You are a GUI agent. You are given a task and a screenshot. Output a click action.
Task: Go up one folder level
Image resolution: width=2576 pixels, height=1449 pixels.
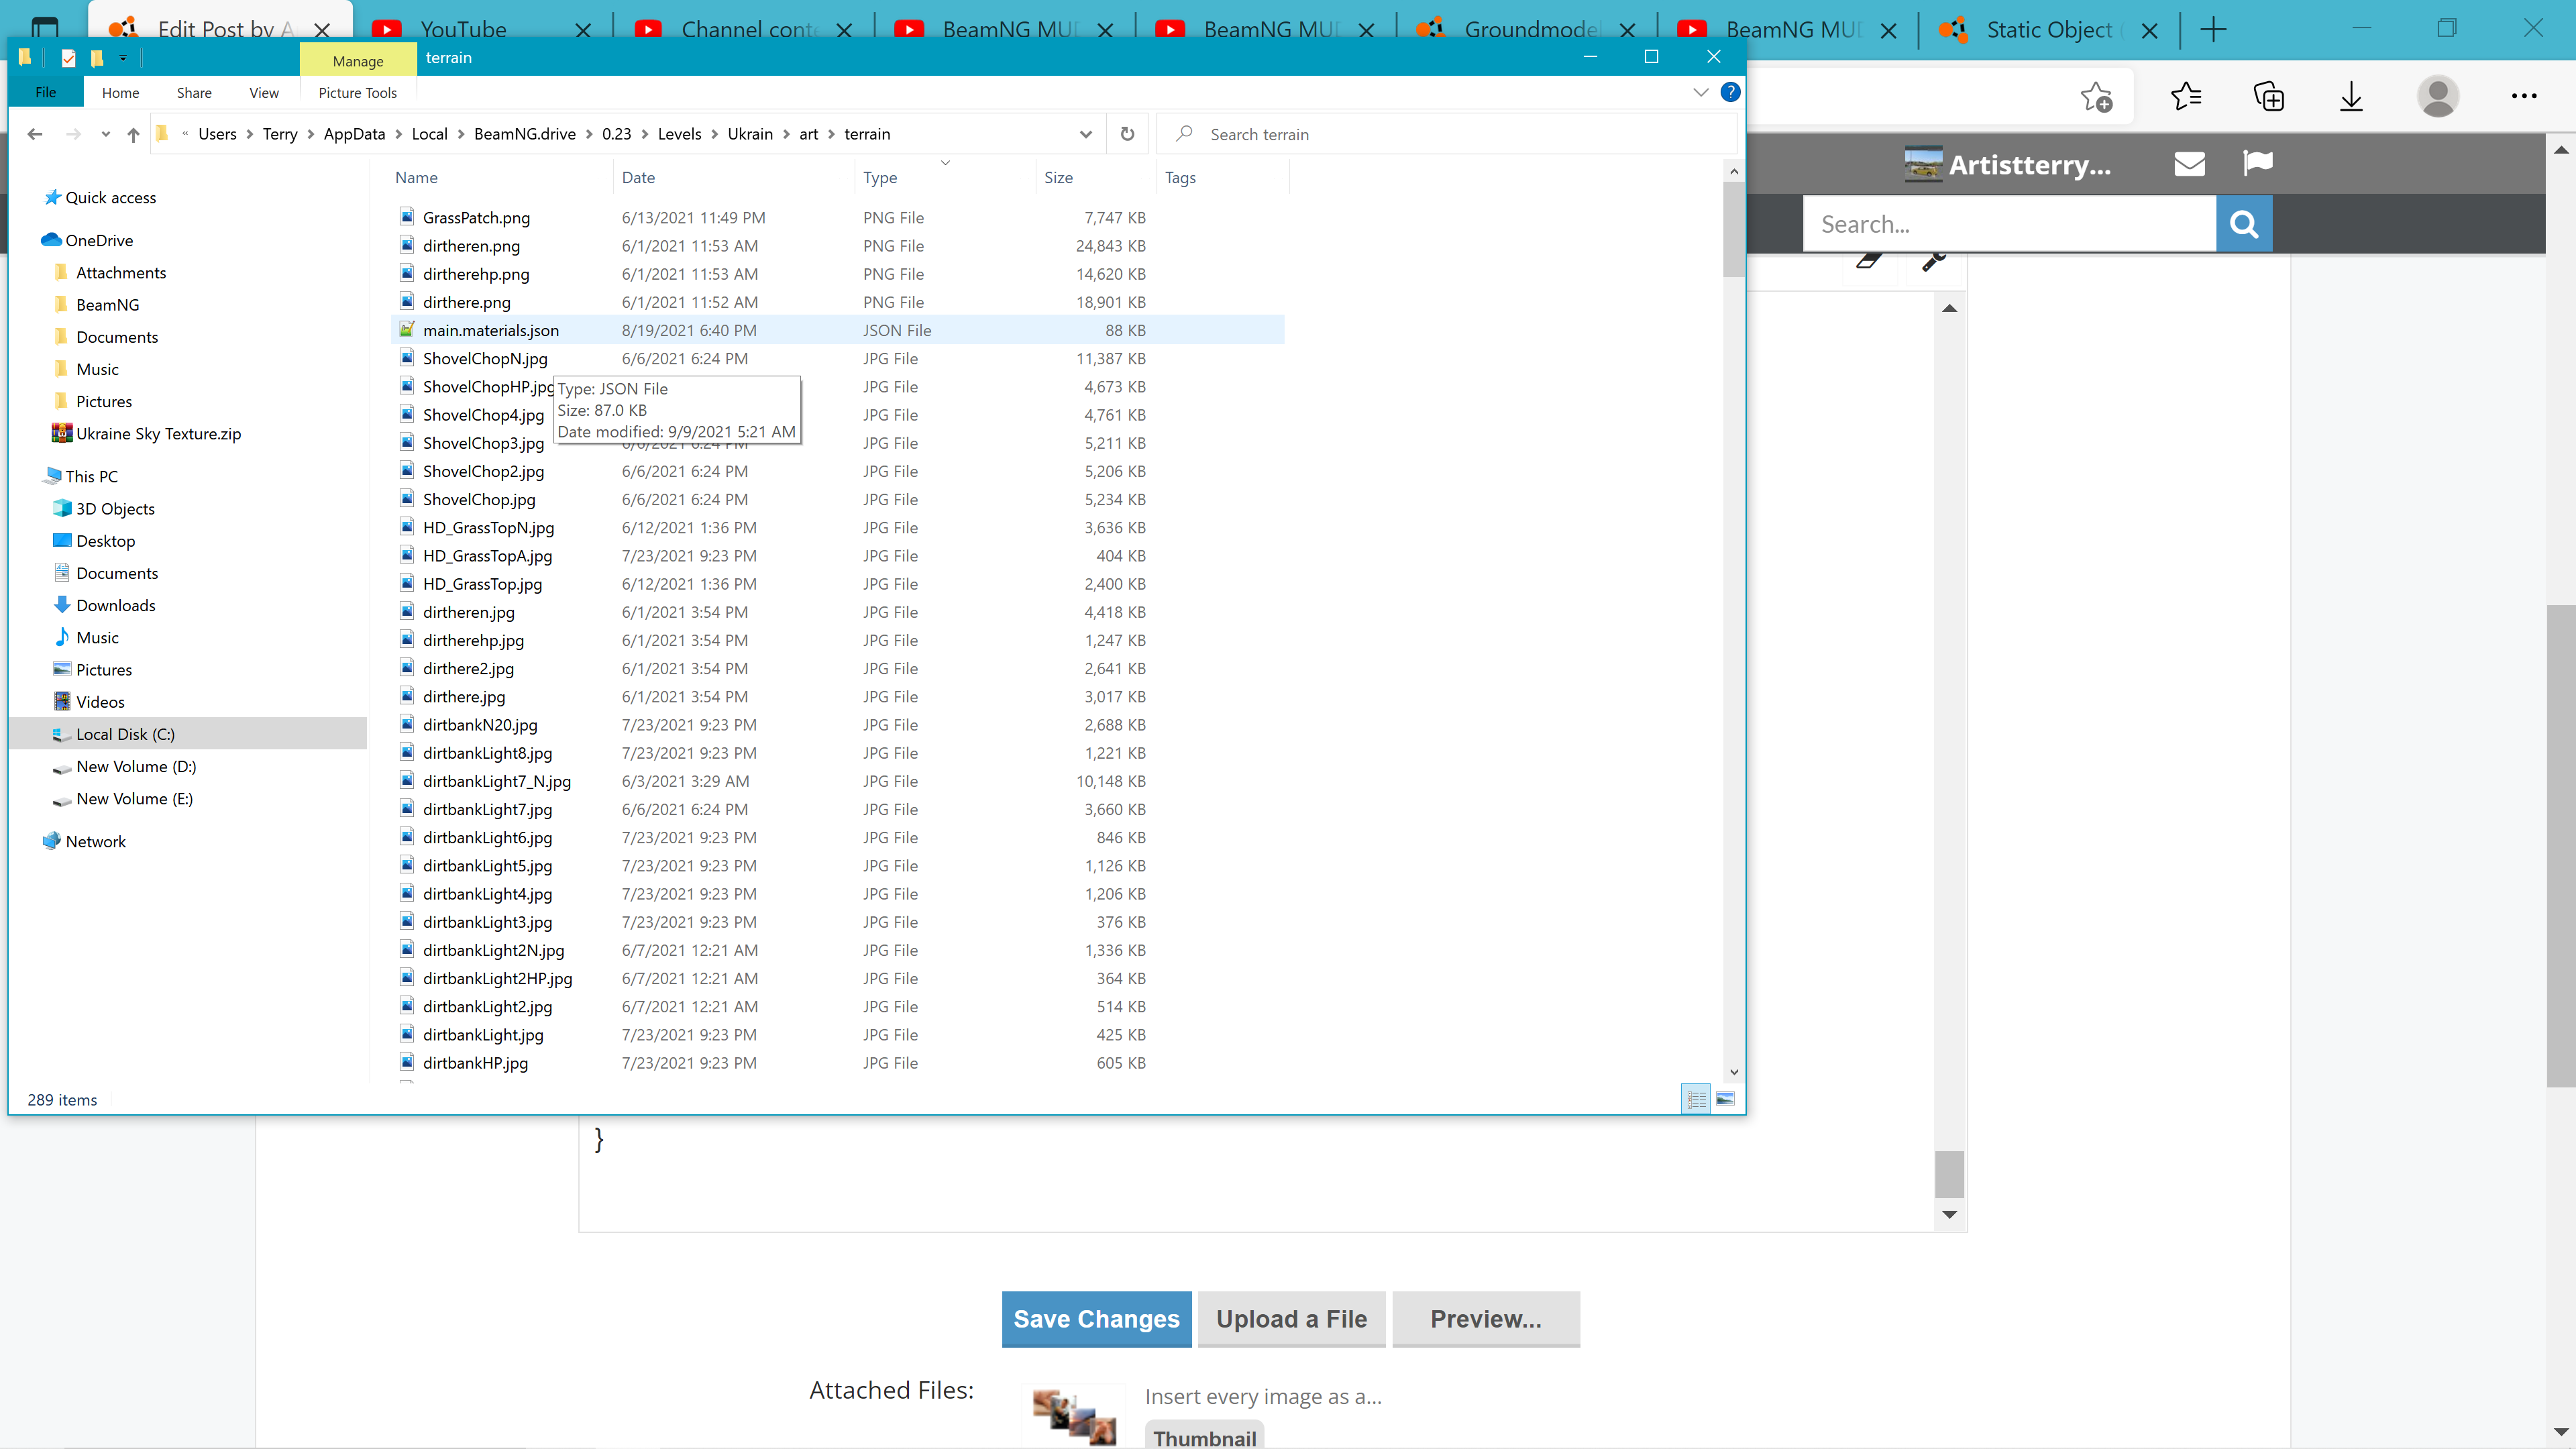click(x=133, y=134)
